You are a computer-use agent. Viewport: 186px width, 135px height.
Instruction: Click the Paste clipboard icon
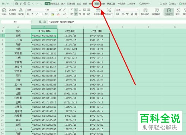click(4, 10)
